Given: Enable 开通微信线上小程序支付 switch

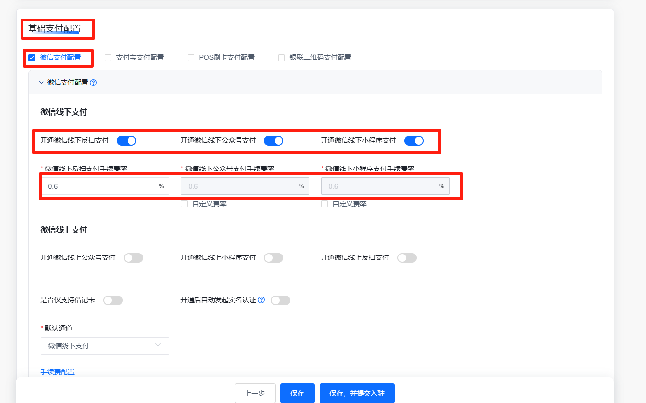Looking at the screenshot, I should (x=274, y=258).
